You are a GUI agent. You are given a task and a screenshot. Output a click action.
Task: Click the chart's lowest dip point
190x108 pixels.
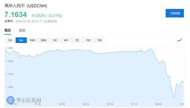174,97
